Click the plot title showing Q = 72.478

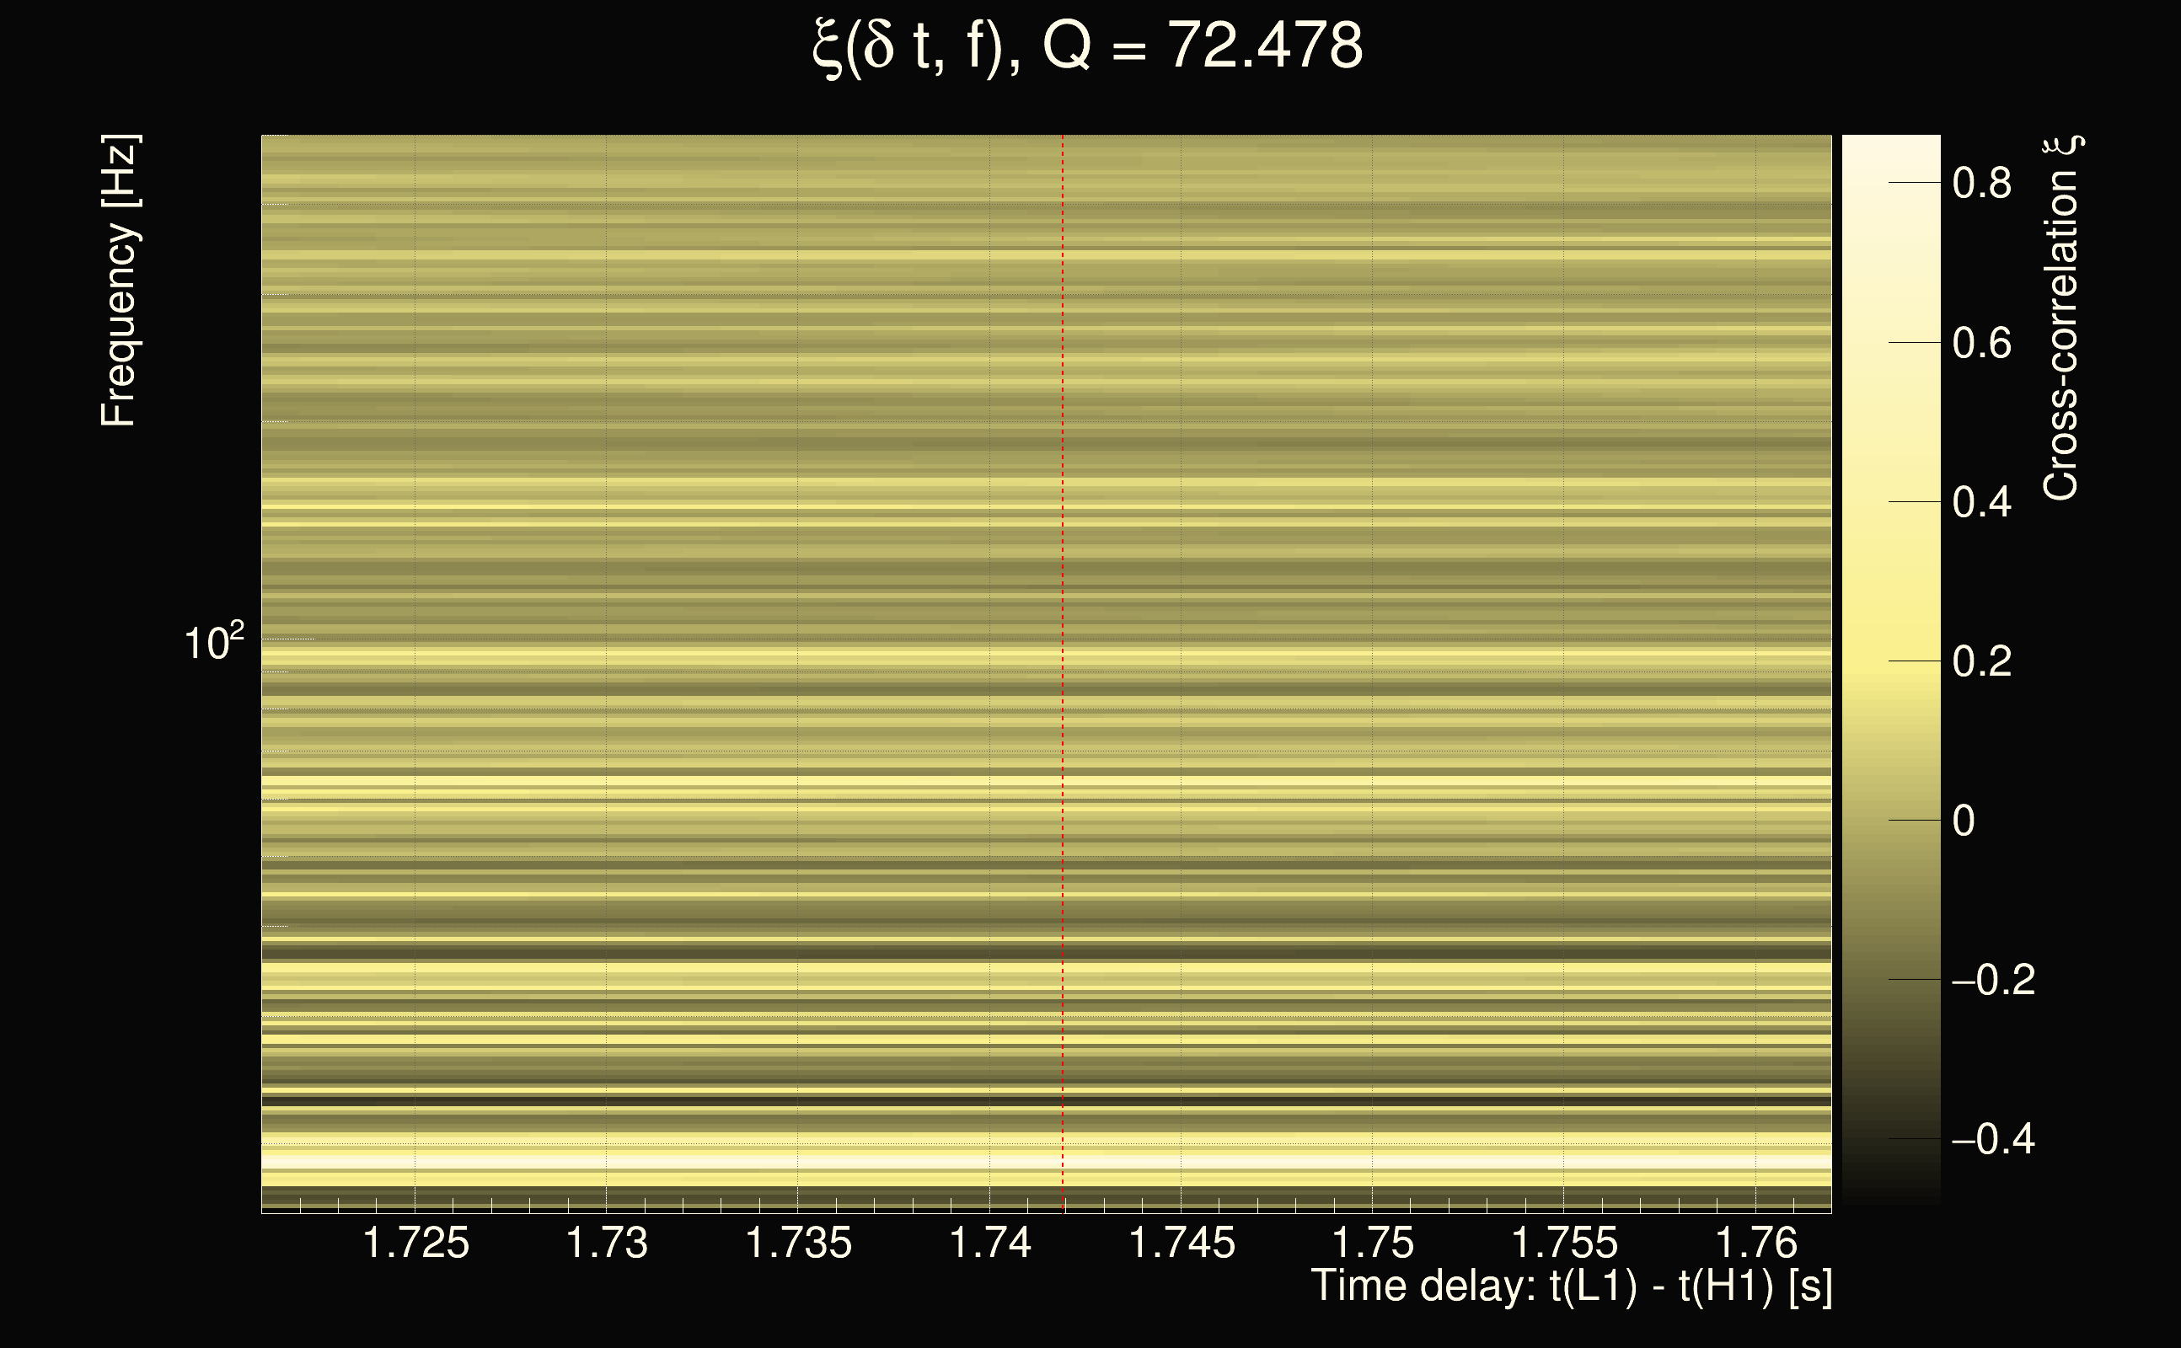[x=1088, y=46]
